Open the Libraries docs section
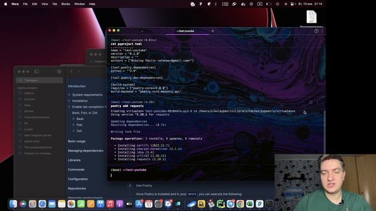The image size is (376, 211). 74,160
